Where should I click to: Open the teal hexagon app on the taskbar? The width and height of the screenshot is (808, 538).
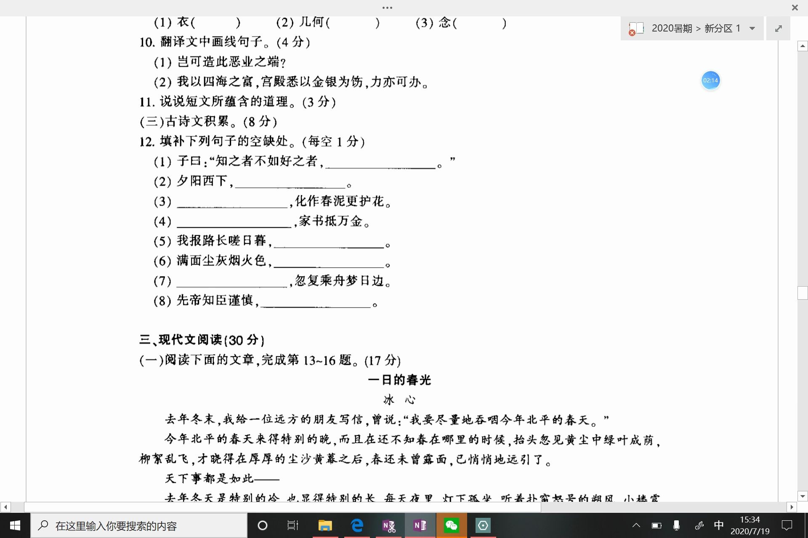tap(483, 525)
